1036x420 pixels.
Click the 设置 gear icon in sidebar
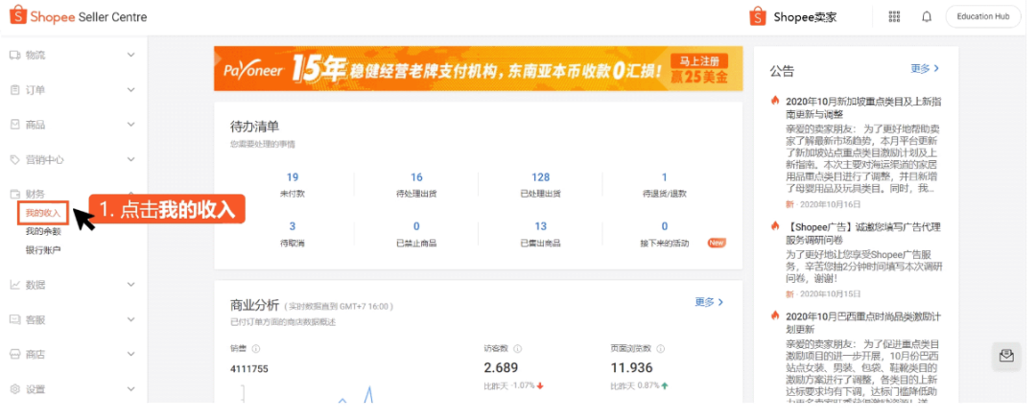[14, 389]
